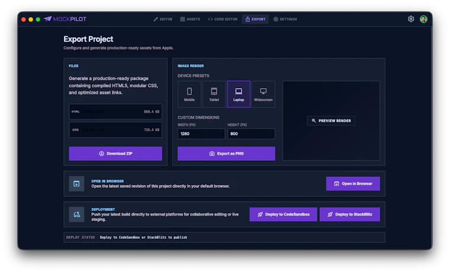Choose the Mobile device preset
Image resolution: width=450 pixels, height=273 pixels.
pyautogui.click(x=189, y=94)
